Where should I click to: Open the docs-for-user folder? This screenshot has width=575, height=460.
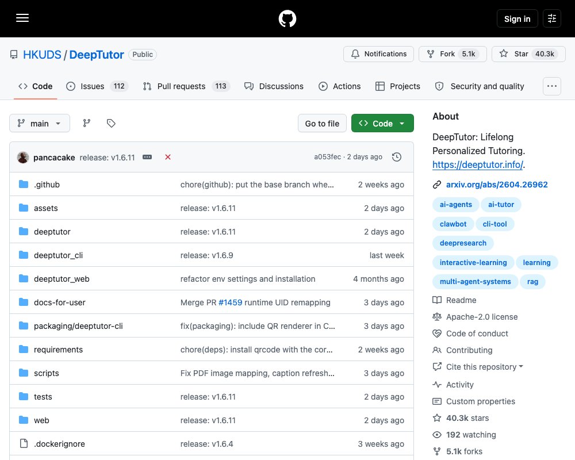click(x=59, y=302)
